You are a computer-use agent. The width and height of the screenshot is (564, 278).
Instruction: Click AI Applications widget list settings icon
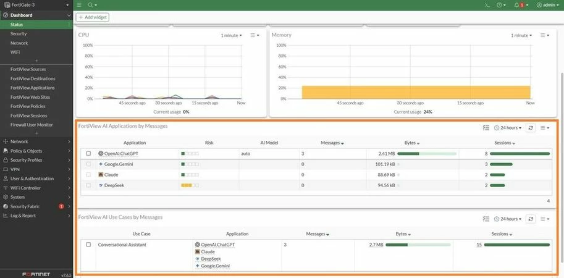[486, 128]
